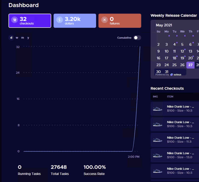Switch chart to monthly view (m)
The height and width of the screenshot is (182, 199).
[23, 38]
